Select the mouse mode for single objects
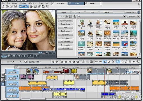Image resolution: width=143 pixels, height=101 pixels. coord(118,62)
